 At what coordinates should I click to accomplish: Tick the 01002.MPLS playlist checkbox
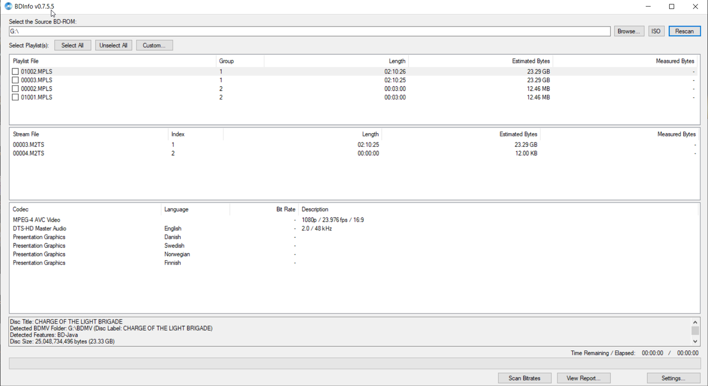pos(15,72)
